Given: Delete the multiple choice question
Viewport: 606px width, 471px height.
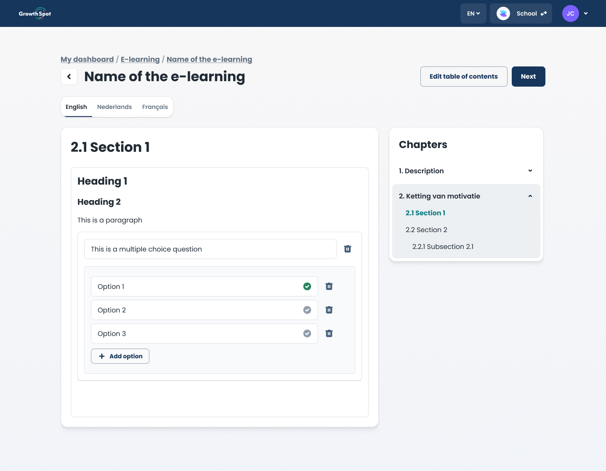Looking at the screenshot, I should [x=348, y=249].
